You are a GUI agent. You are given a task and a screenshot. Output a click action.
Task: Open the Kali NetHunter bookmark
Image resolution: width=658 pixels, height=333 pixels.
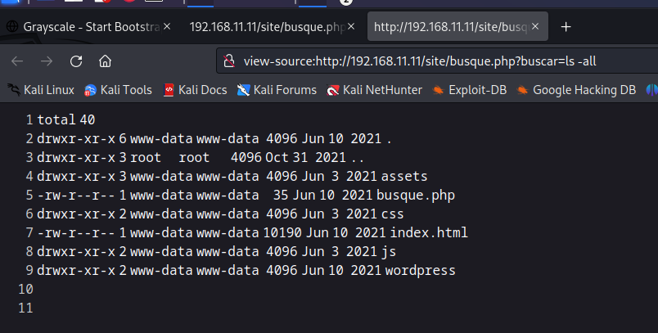(x=375, y=90)
